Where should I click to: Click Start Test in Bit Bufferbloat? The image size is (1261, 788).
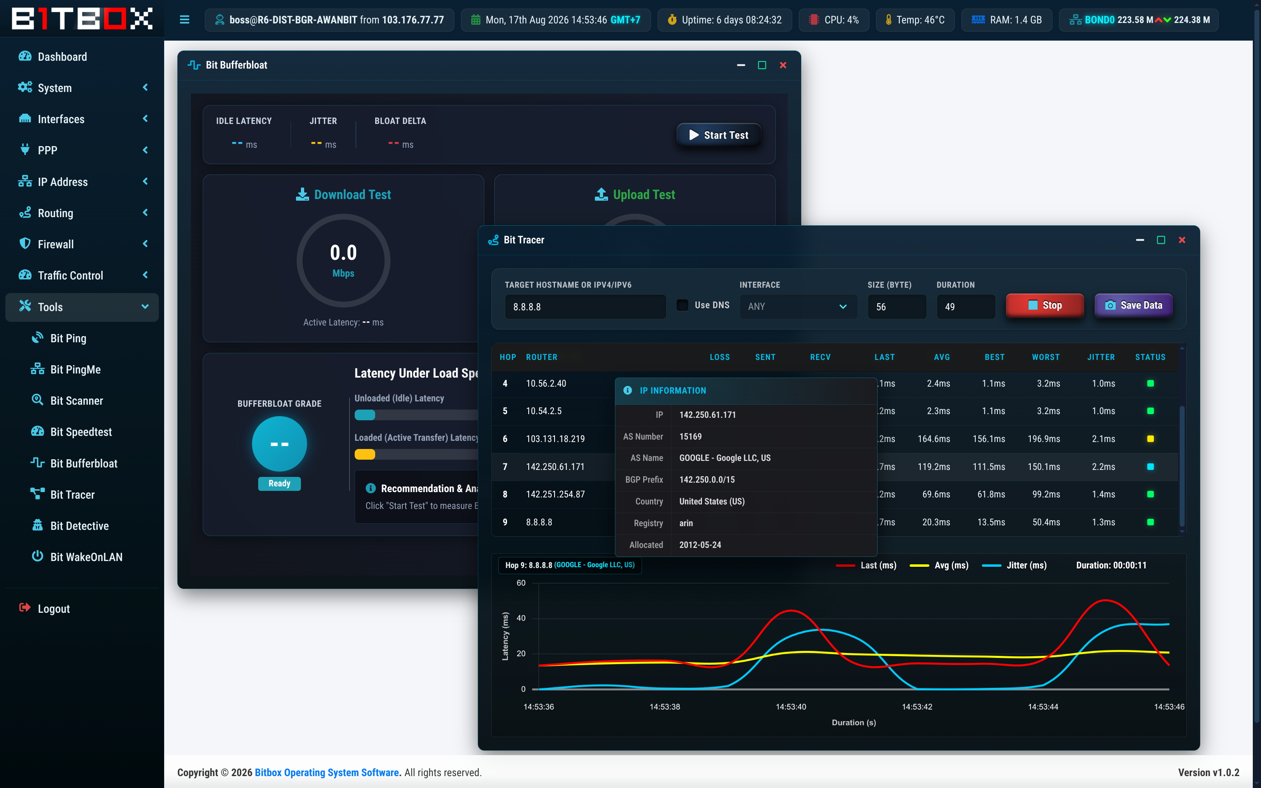click(x=719, y=135)
